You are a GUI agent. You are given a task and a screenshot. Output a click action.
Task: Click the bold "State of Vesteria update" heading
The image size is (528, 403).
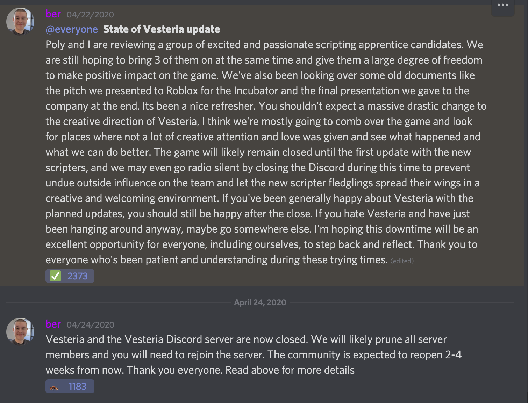pyautogui.click(x=161, y=29)
